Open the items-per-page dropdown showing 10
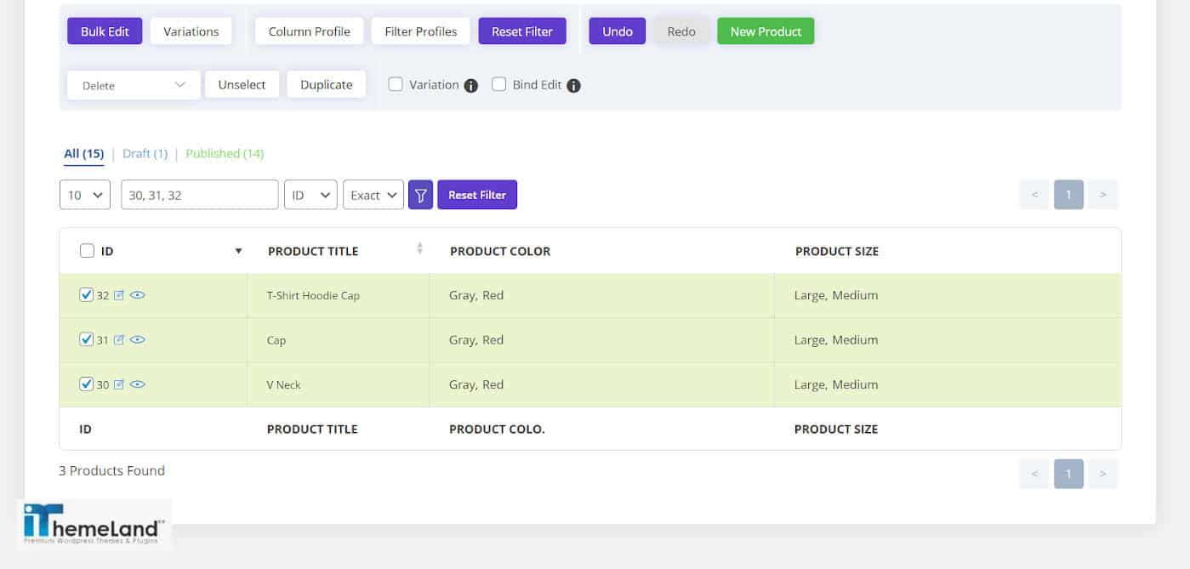This screenshot has height=569, width=1190. click(84, 194)
